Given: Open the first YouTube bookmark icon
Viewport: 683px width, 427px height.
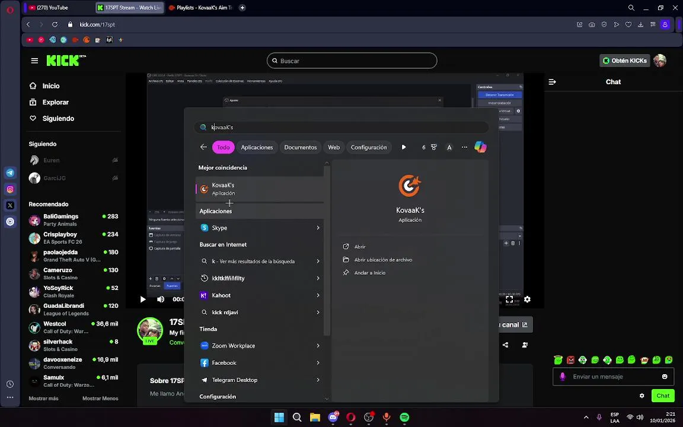Looking at the screenshot, I should click(x=30, y=40).
